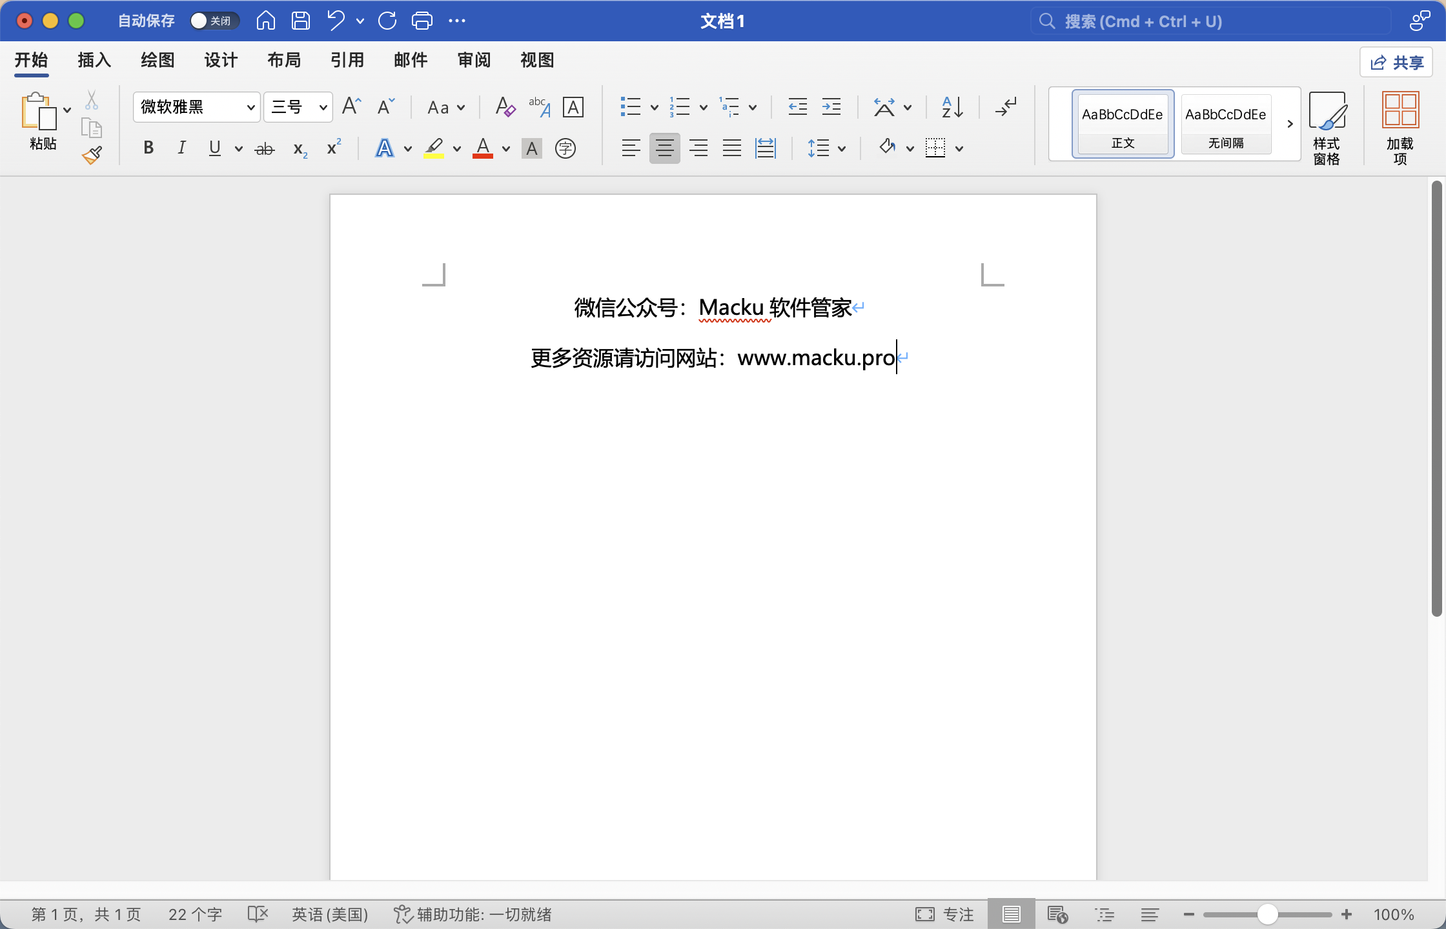This screenshot has width=1446, height=929.
Task: Copy the selection
Action: coord(92,128)
